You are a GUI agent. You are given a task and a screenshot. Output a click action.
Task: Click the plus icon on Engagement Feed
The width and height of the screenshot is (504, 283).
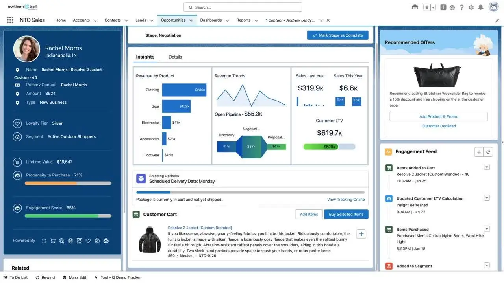[478, 151]
